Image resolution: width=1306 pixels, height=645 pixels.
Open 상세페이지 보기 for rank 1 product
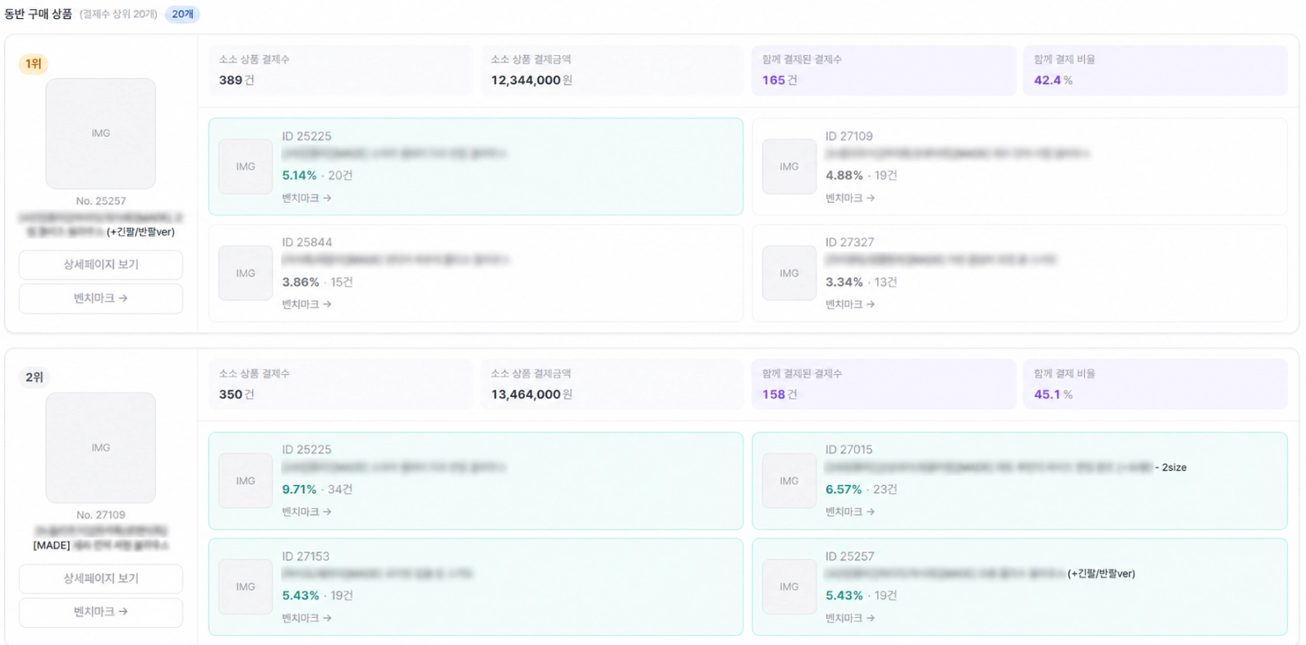coord(101,265)
